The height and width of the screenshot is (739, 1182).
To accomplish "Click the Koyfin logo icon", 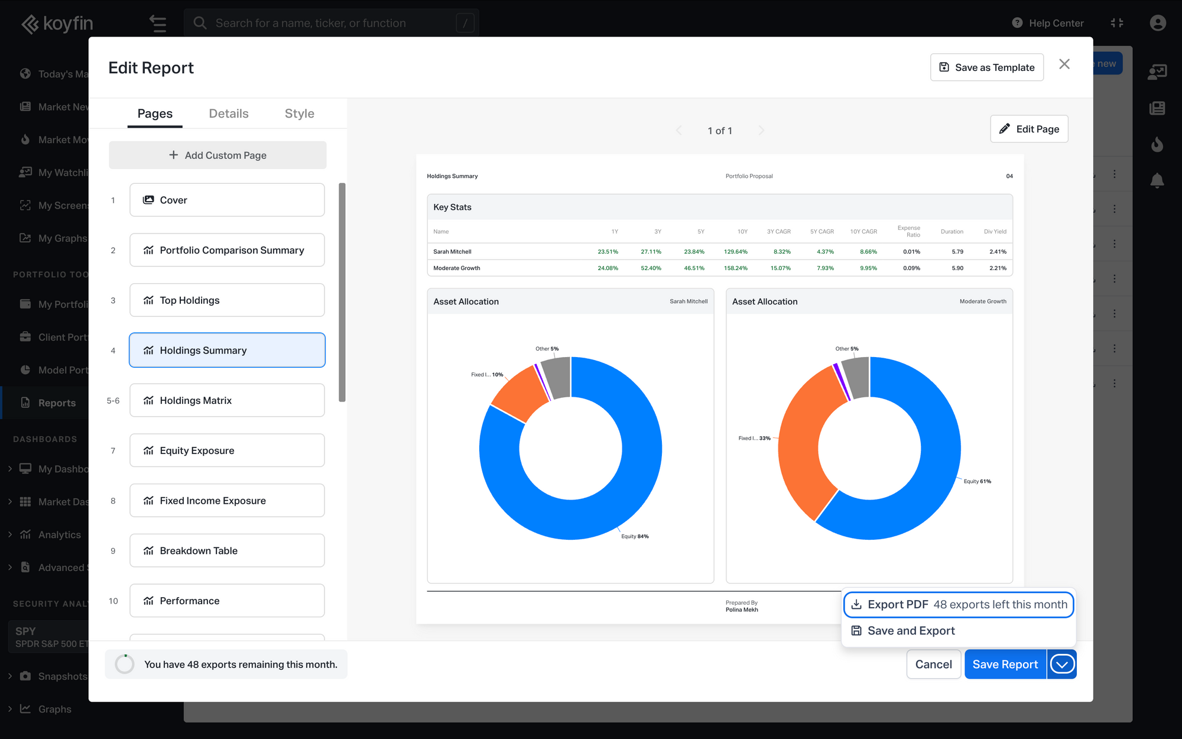I will click(x=30, y=24).
